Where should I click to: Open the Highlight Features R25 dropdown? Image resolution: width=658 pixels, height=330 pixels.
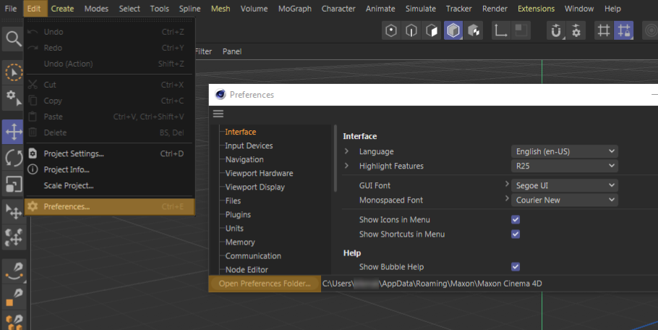click(x=565, y=166)
